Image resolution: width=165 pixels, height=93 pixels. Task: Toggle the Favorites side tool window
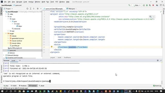tap(1, 79)
